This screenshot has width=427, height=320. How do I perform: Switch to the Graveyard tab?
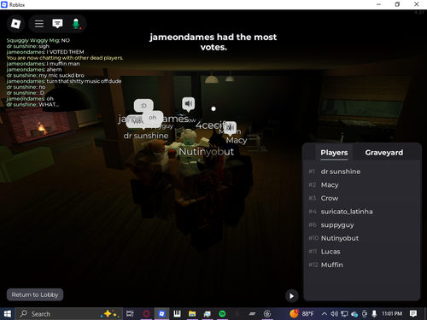coord(384,153)
